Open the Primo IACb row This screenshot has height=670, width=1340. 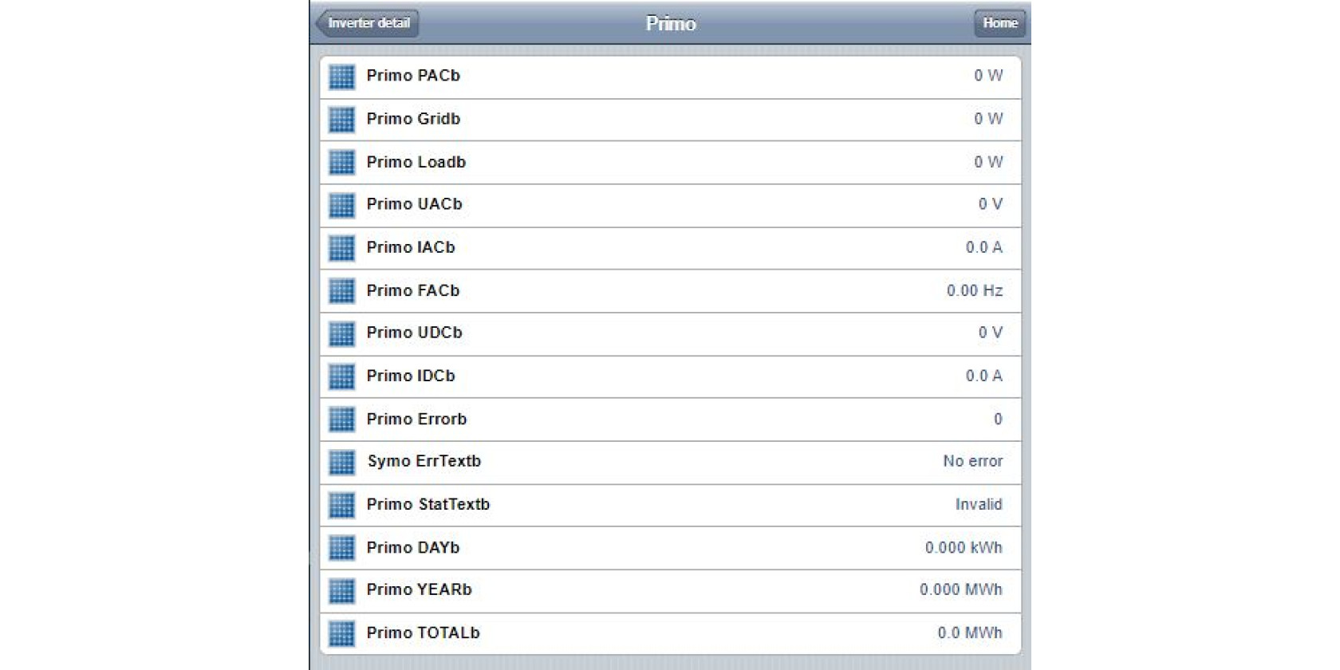point(670,248)
